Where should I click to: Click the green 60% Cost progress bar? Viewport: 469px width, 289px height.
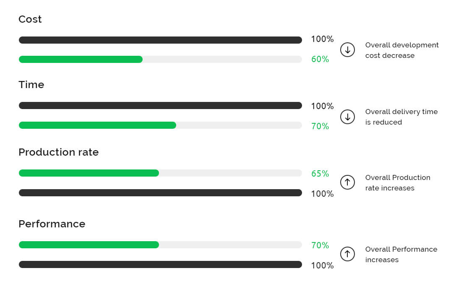click(x=81, y=60)
